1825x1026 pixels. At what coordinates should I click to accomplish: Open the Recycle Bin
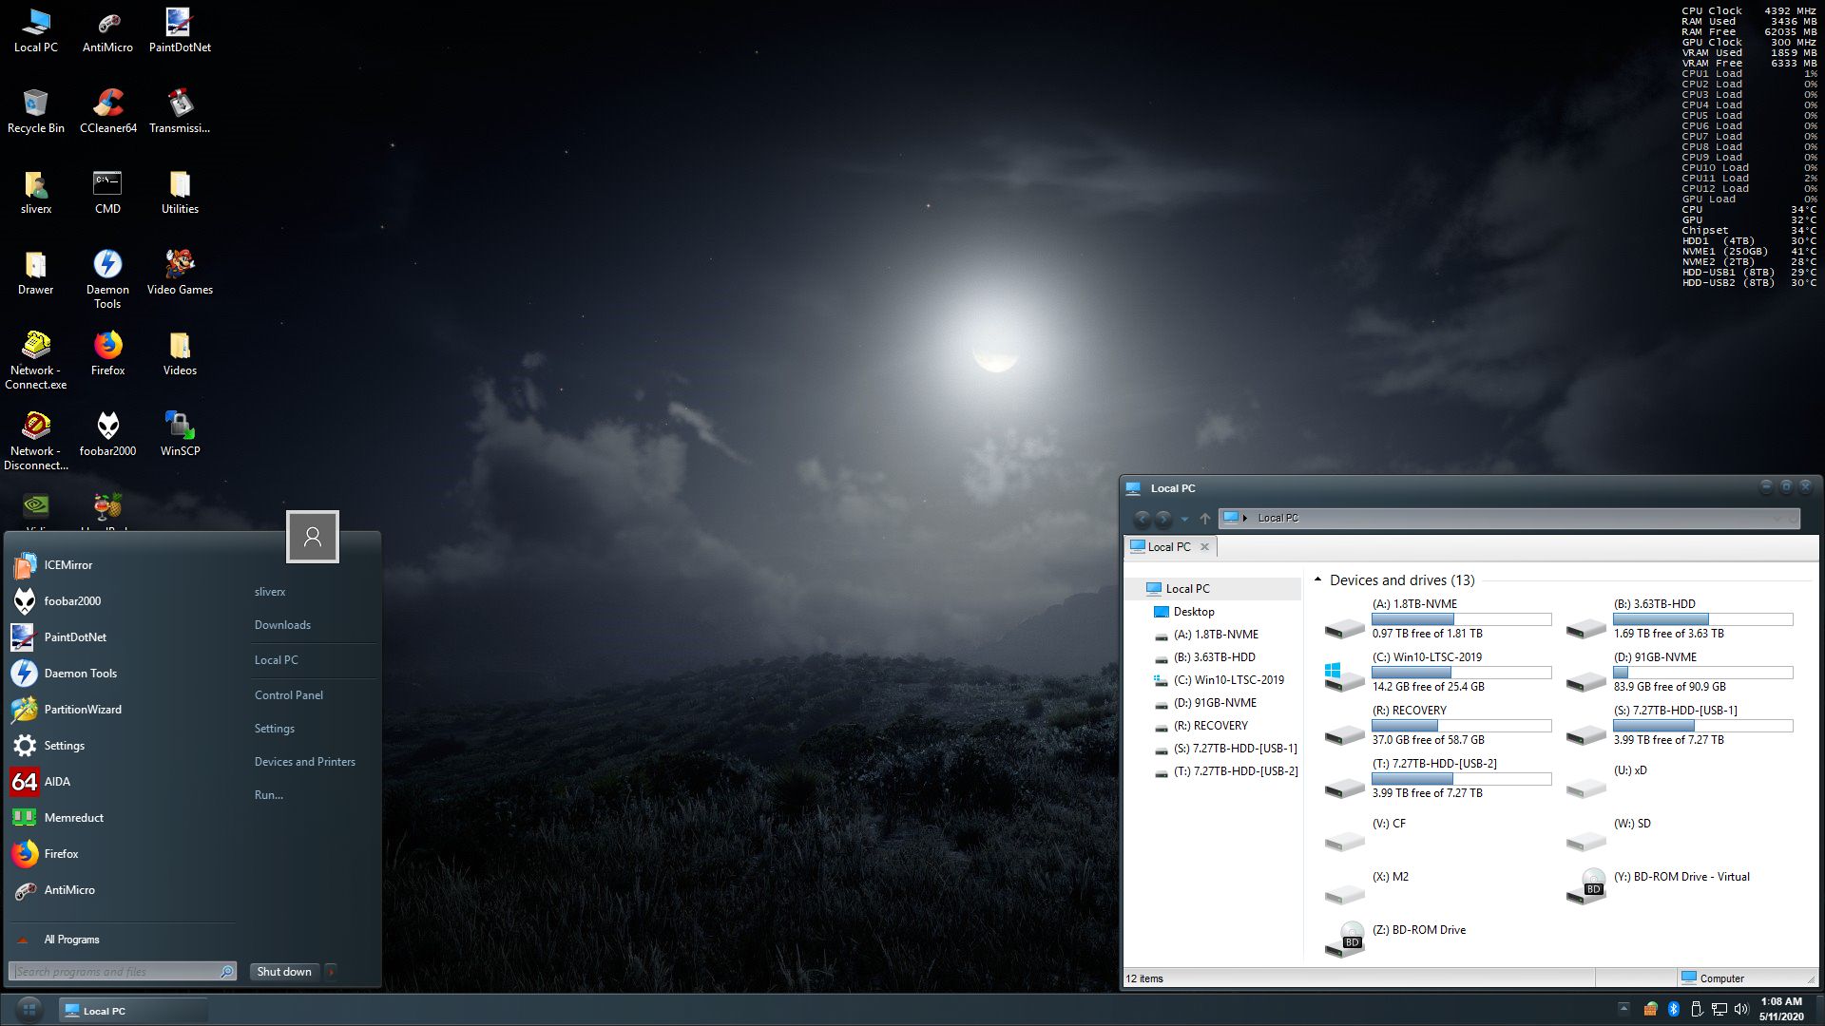[35, 104]
